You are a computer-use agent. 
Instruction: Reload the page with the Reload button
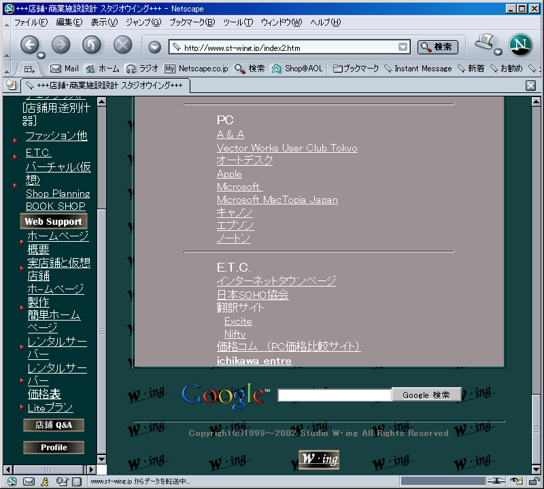click(92, 45)
